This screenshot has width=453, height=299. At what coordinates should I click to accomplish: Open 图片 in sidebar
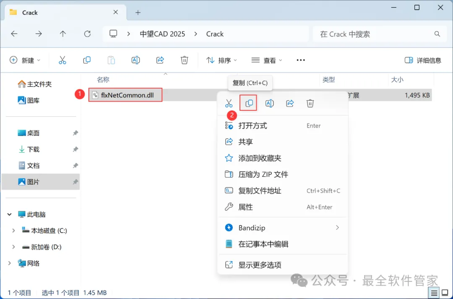tap(40, 181)
